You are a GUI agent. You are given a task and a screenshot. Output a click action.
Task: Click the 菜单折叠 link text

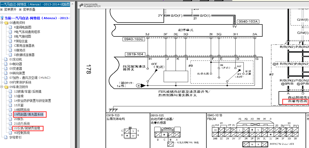pos(29,9)
